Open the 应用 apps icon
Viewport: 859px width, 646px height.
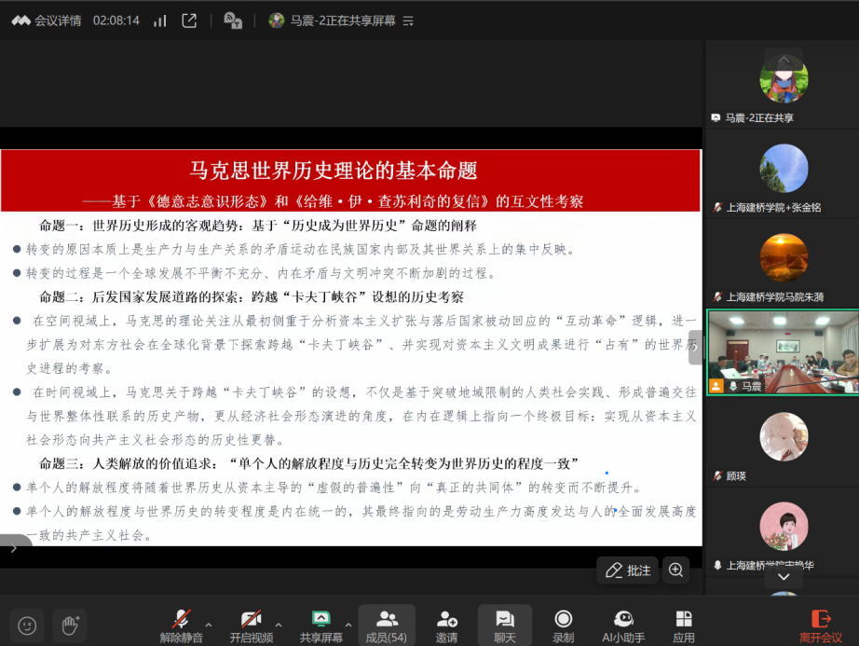pos(684,625)
